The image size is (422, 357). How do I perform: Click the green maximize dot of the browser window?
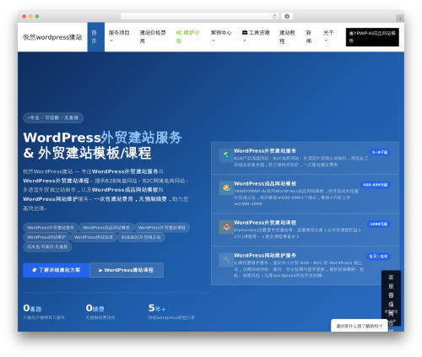click(x=37, y=16)
